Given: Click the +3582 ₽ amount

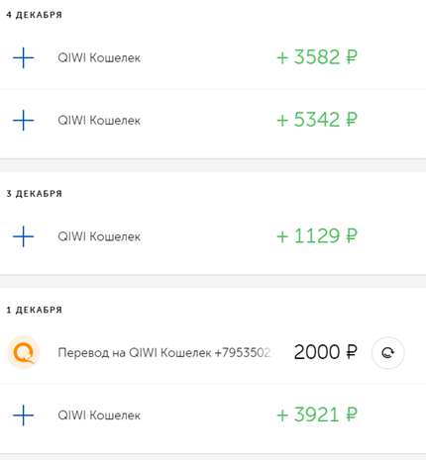Looking at the screenshot, I should tap(317, 57).
